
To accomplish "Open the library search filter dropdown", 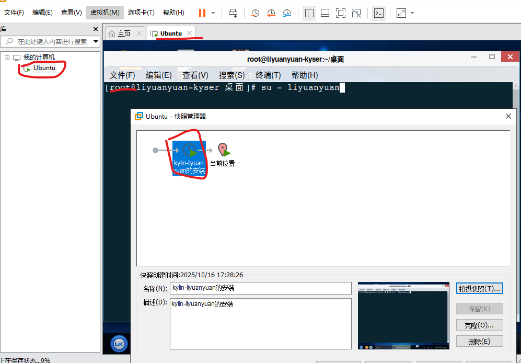I will (x=96, y=42).
